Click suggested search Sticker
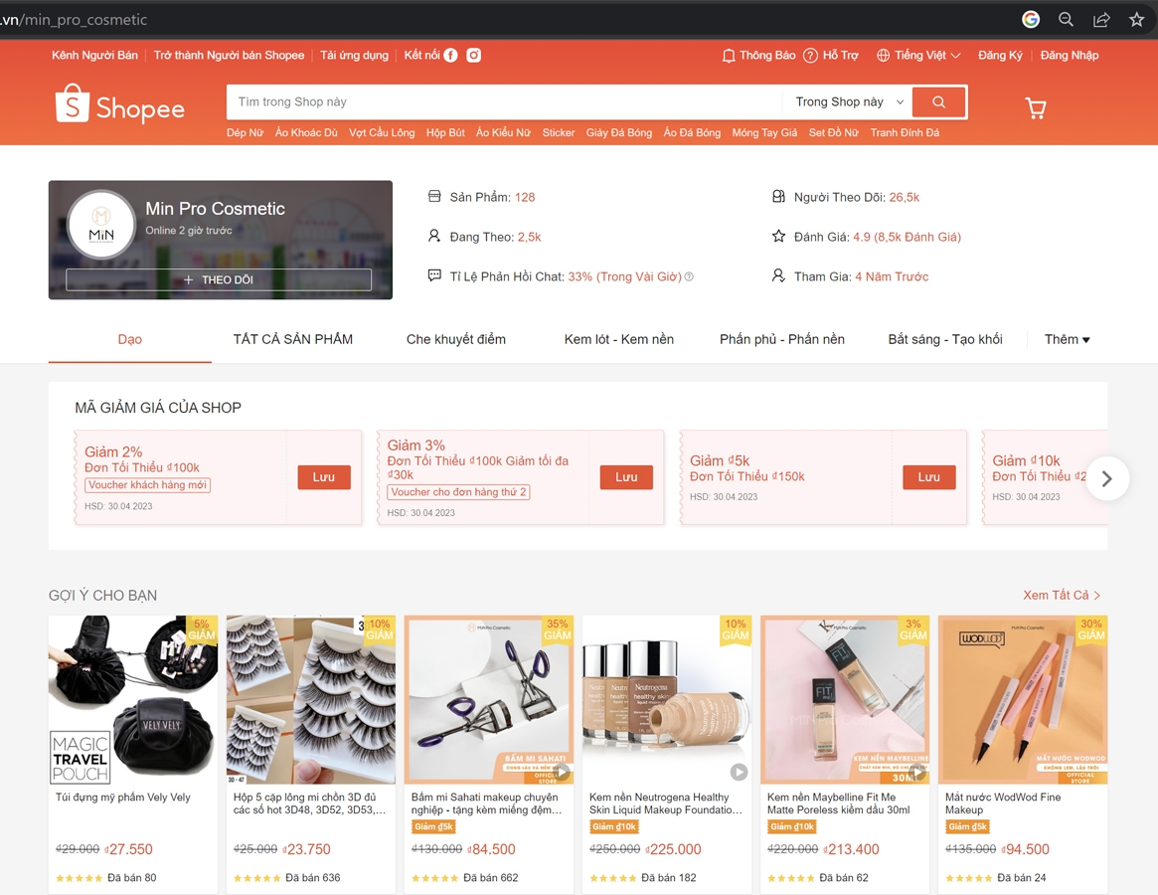The image size is (1158, 895). pyautogui.click(x=559, y=133)
